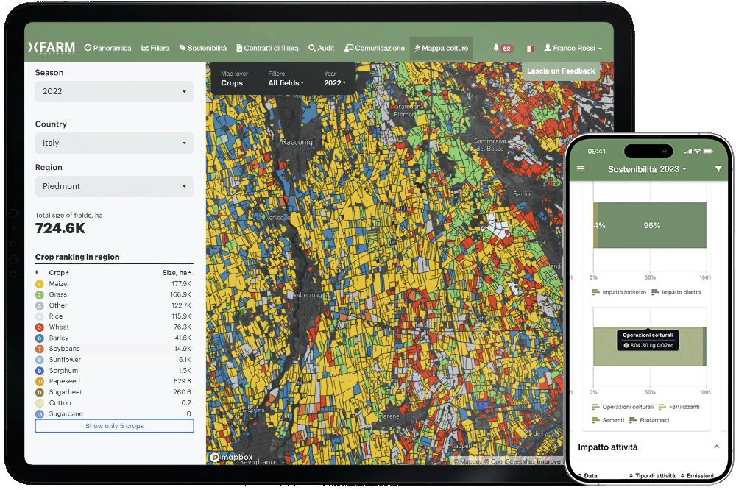
Task: Expand the Region dropdown set to Piedmont
Action: (114, 186)
